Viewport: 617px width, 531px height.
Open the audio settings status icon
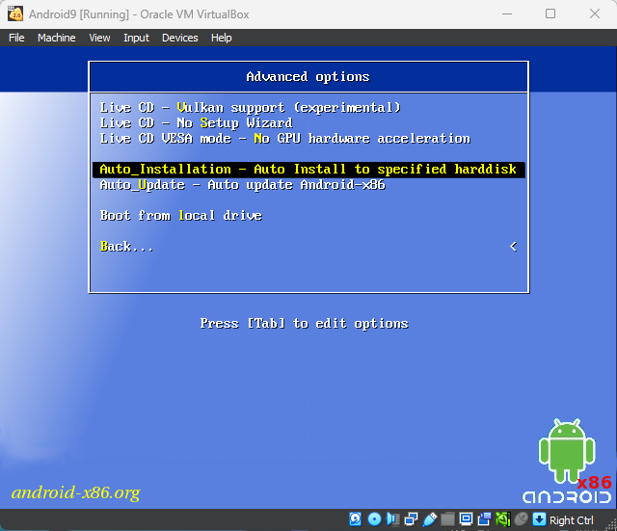392,519
